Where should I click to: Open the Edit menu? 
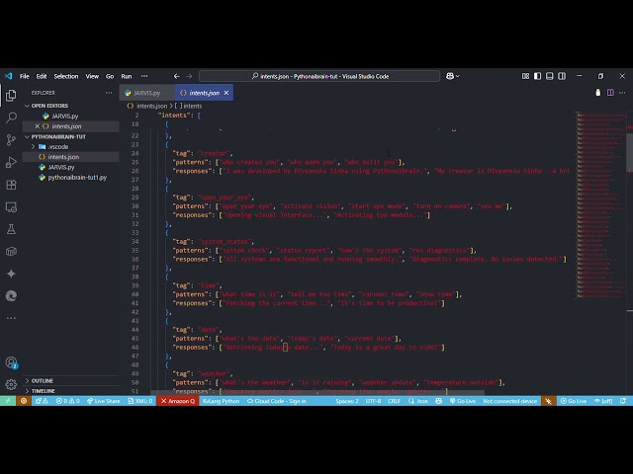42,76
